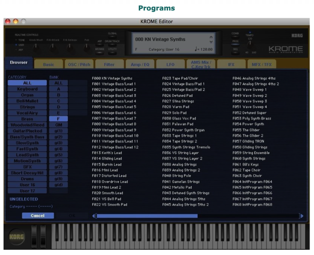Open the IFX tab
The height and width of the screenshot is (255, 314).
(231, 65)
